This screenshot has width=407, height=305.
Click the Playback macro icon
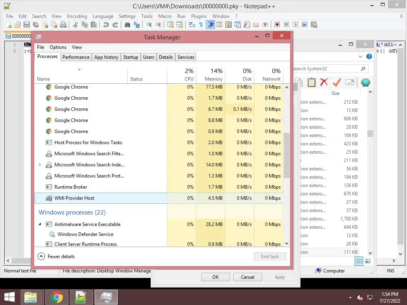(x=295, y=25)
